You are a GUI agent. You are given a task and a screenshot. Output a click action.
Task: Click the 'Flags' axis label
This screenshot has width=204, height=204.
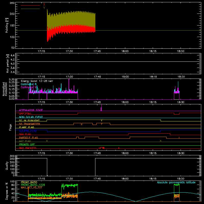(x=10, y=127)
